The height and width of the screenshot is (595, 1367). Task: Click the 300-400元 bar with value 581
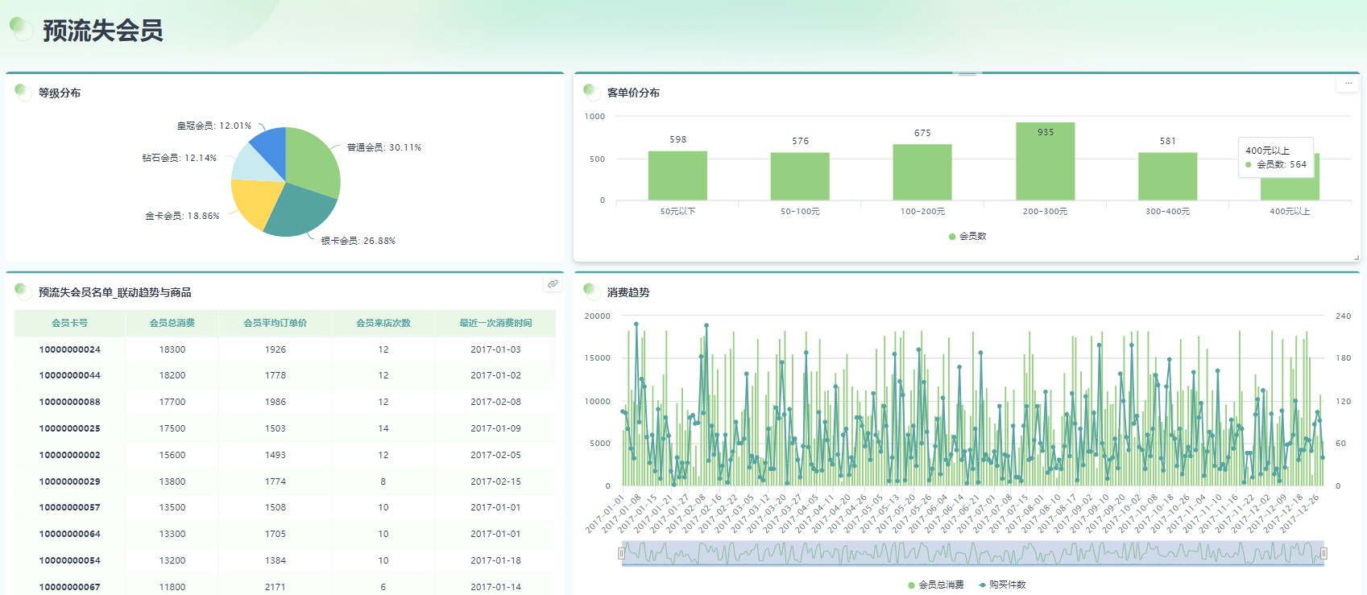pyautogui.click(x=1167, y=176)
